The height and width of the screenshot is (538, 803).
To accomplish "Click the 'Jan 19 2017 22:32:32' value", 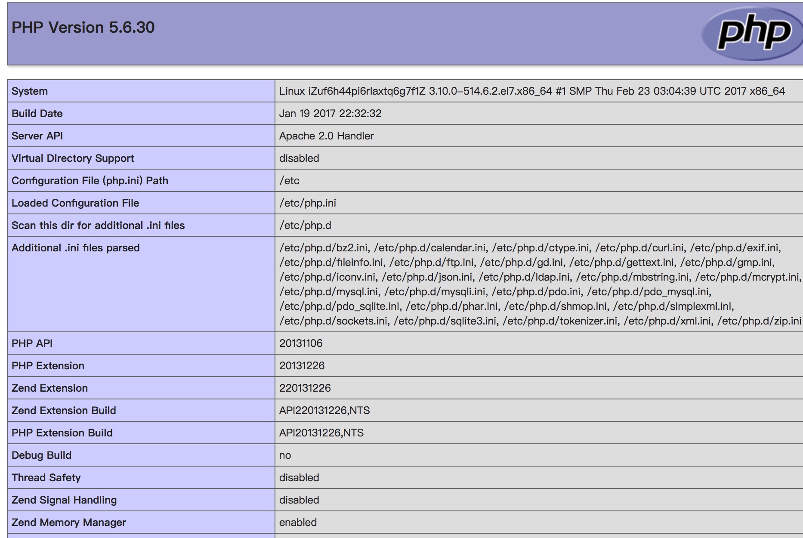I will point(330,114).
